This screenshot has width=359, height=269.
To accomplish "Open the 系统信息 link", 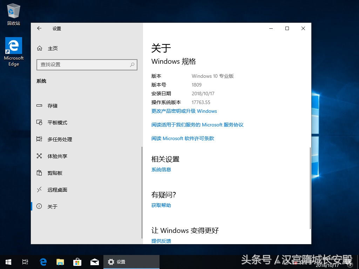I will click(x=161, y=170).
